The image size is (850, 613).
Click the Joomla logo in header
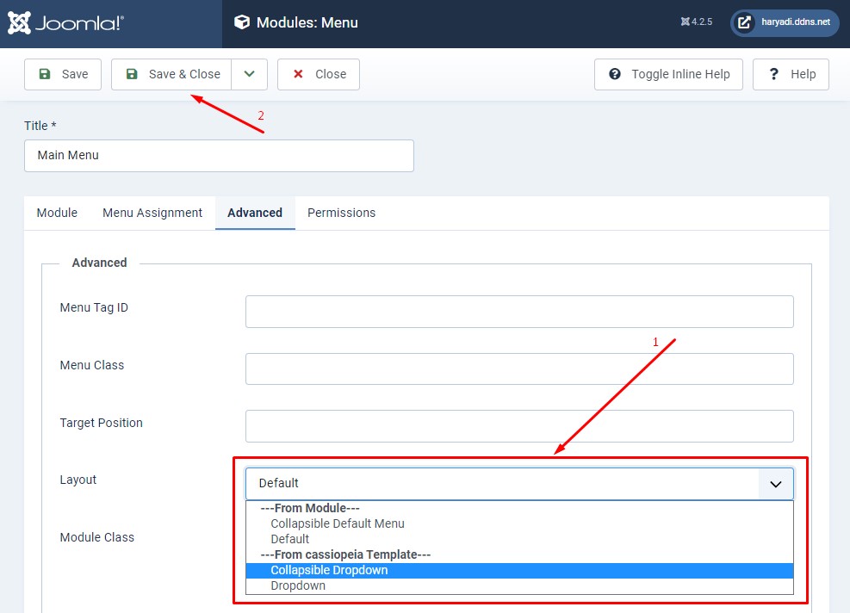[x=66, y=23]
